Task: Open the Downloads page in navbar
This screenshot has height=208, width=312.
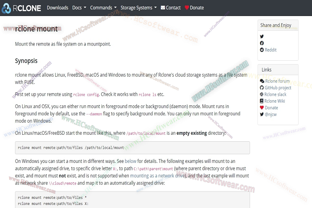Action: coord(57,7)
